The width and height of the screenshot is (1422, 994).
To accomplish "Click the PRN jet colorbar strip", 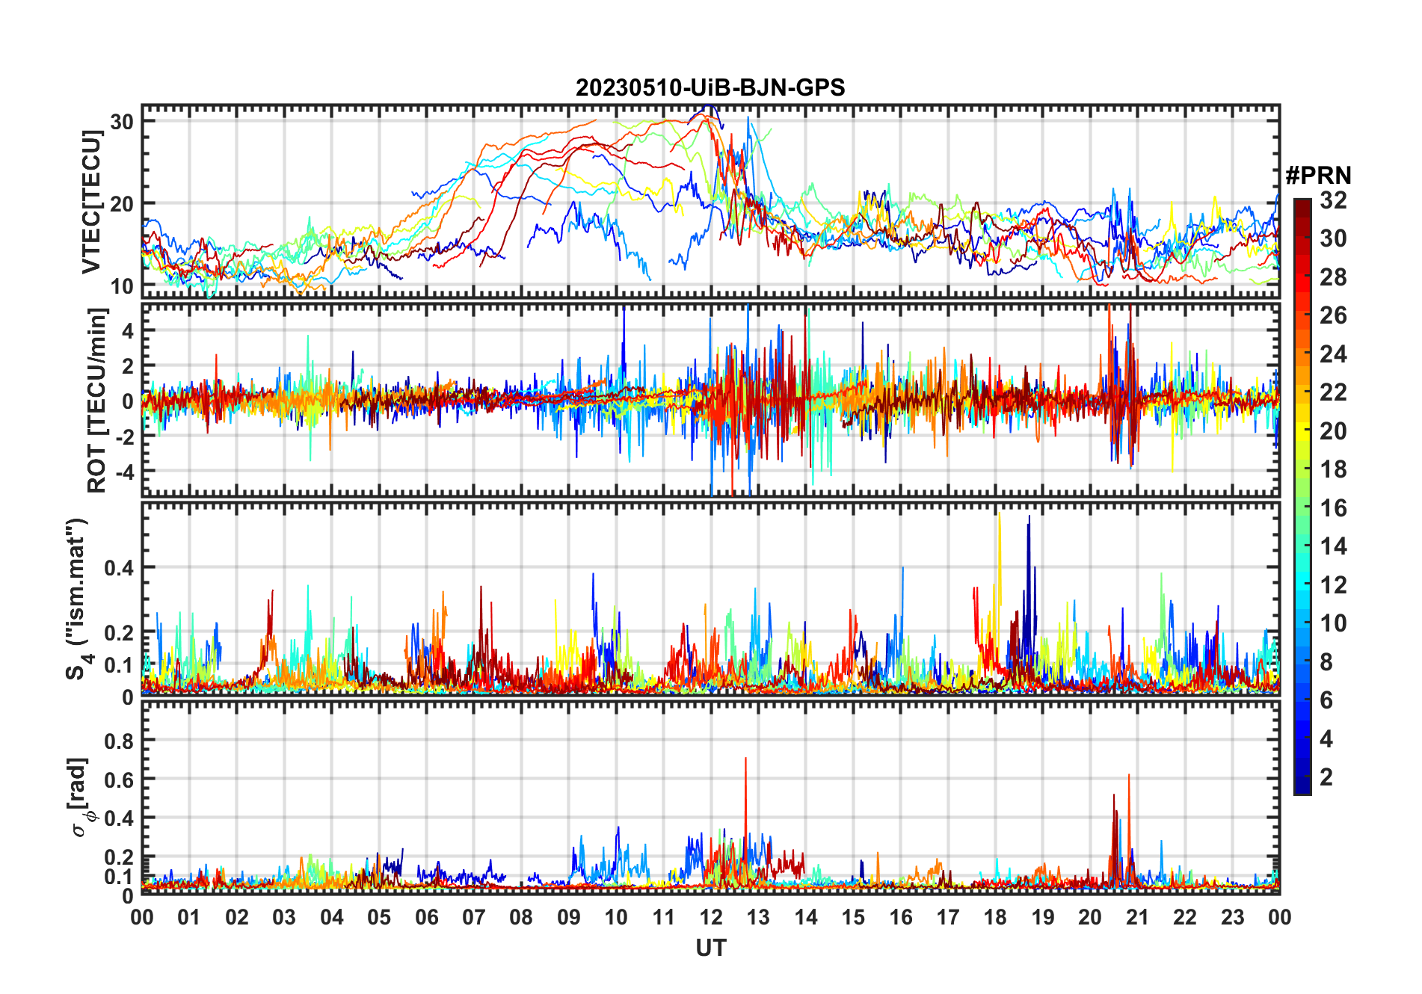I will [x=1302, y=496].
